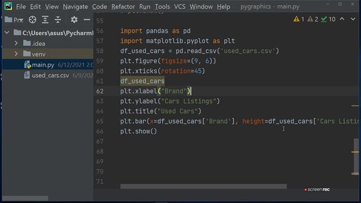Click the 'used_cars.csv' string in code

pos(248,51)
